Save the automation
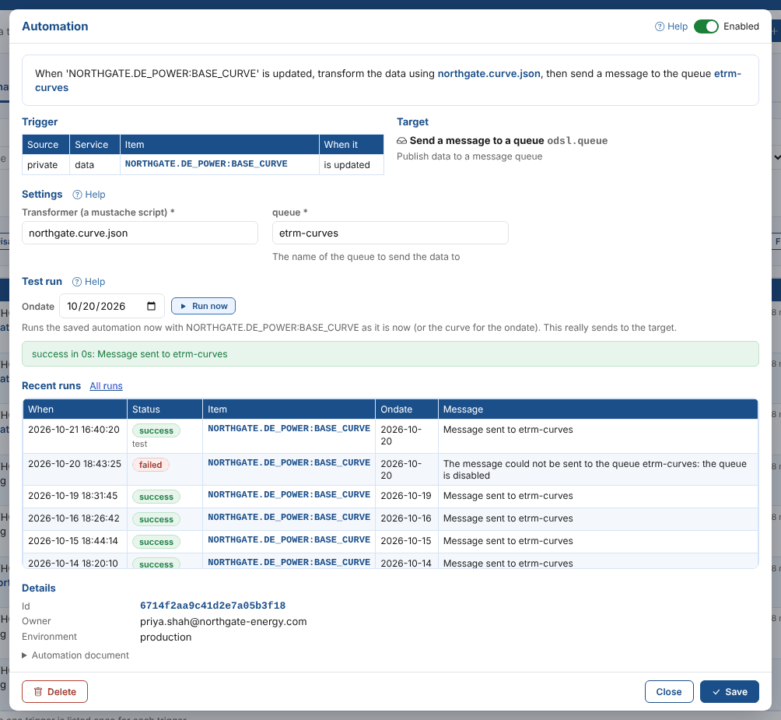Image resolution: width=781 pixels, height=720 pixels. click(729, 692)
